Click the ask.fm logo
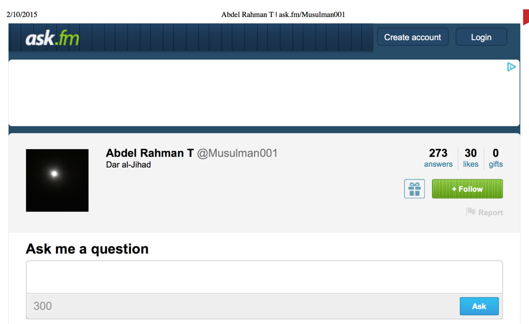 [x=52, y=38]
